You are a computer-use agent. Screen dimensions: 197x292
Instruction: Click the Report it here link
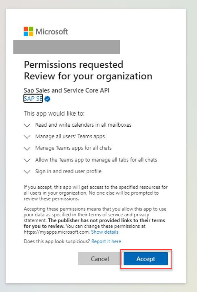point(106,241)
